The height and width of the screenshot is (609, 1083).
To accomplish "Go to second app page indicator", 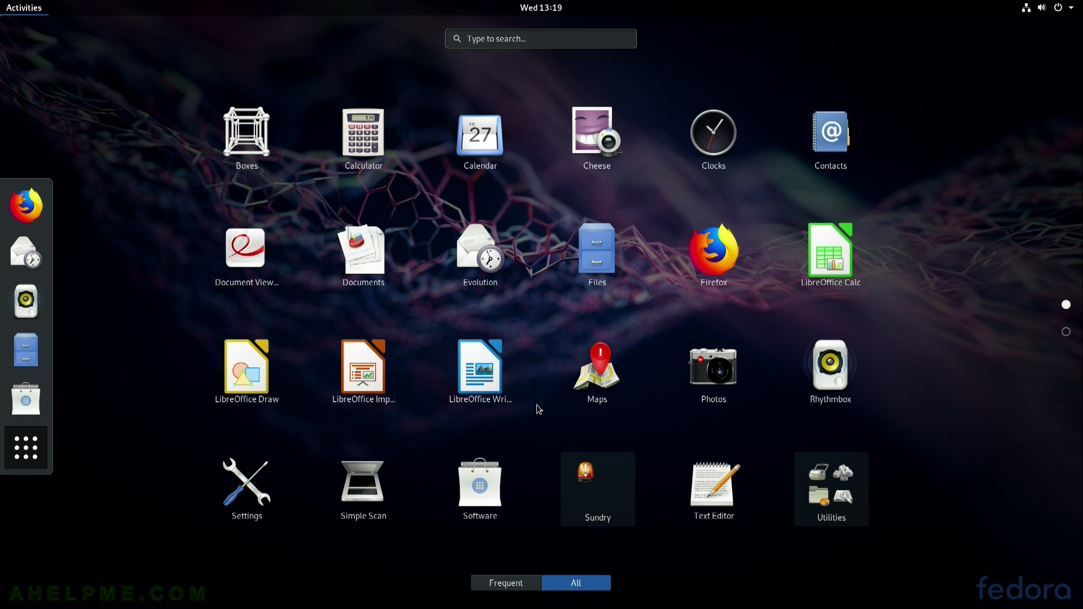I will (1066, 332).
